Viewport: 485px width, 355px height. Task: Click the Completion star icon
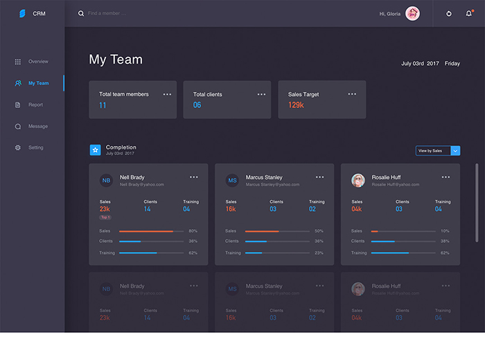96,150
